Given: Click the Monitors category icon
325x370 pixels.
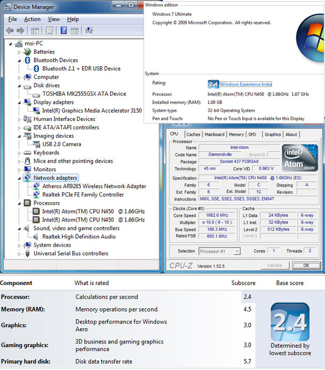Looking at the screenshot, I should (x=28, y=169).
